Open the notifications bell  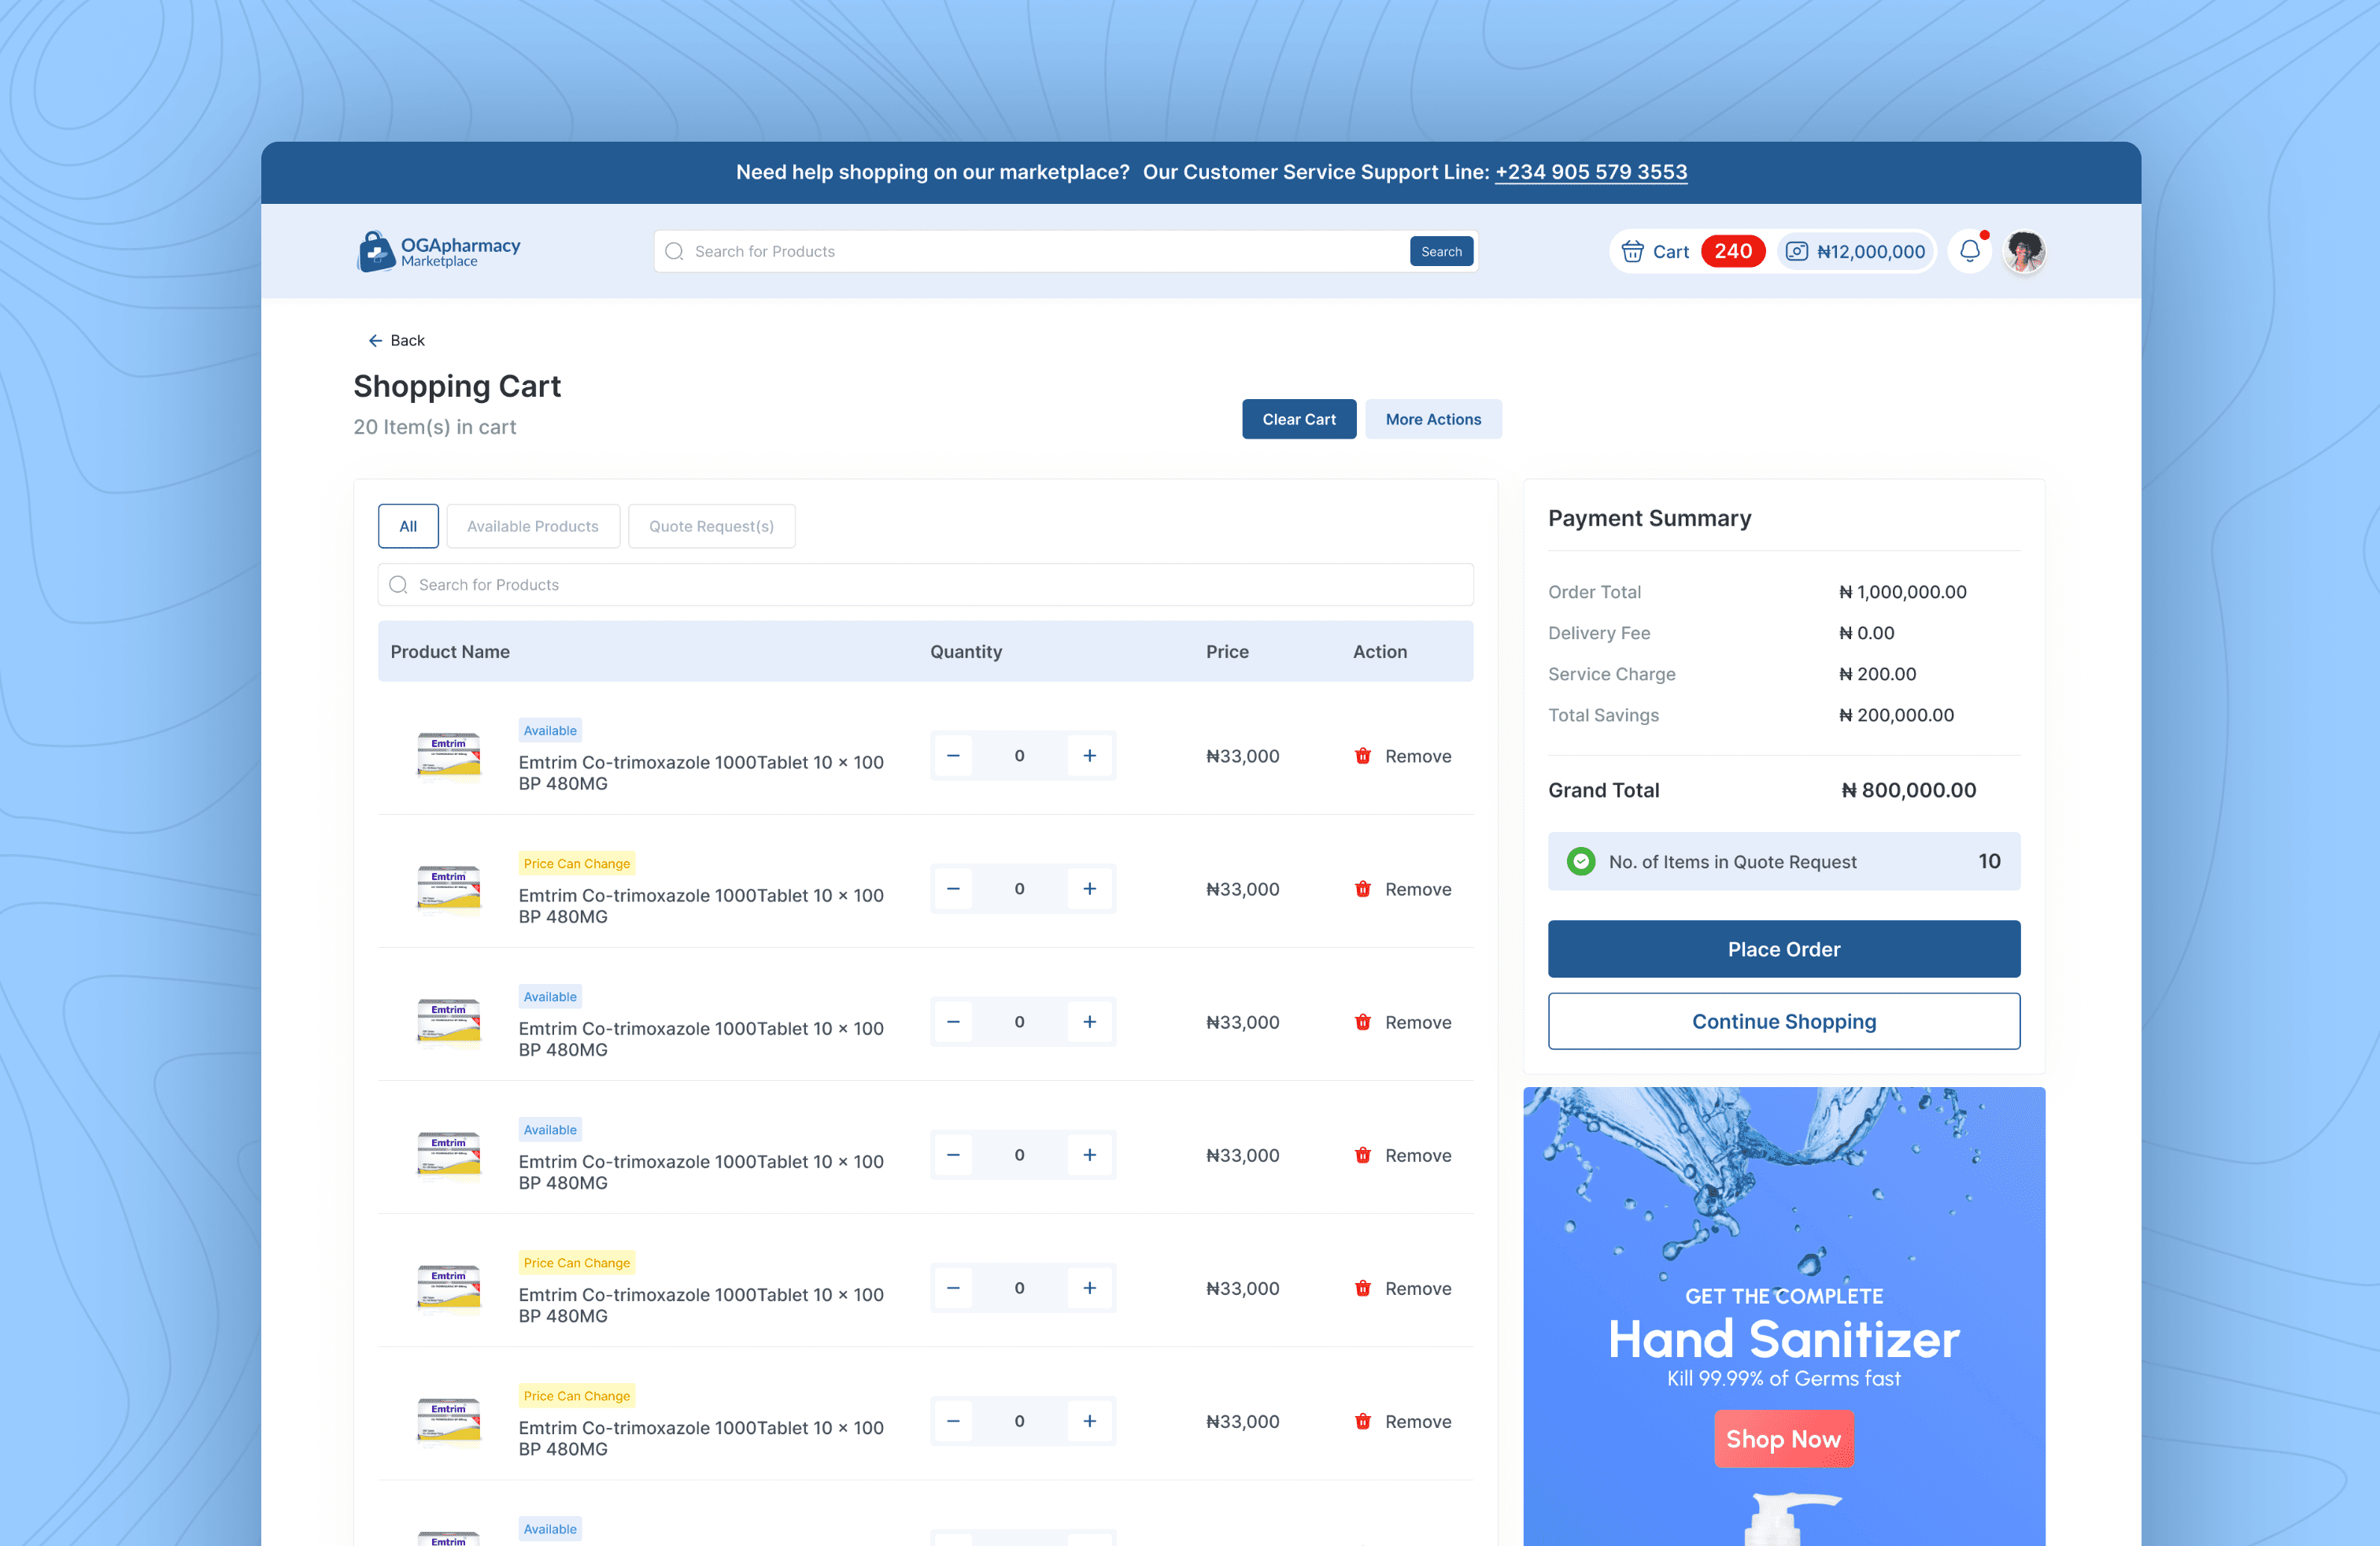pos(1970,251)
